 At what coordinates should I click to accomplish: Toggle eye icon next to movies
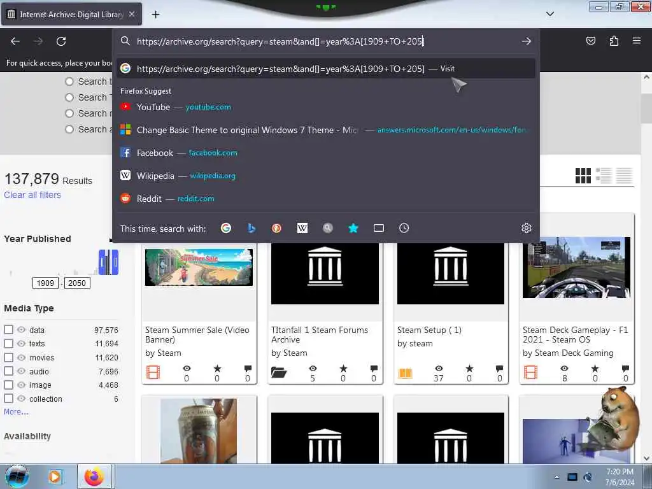coord(21,357)
